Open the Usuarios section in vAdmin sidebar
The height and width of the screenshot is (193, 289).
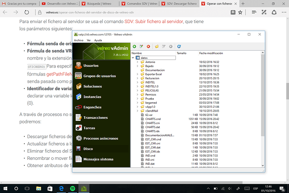[x=101, y=65]
